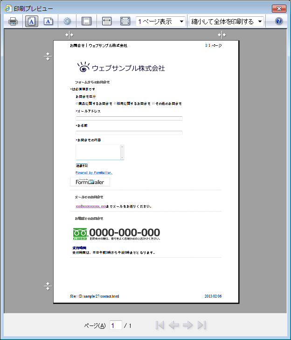Click the top margin adjust handle beside the page
The height and width of the screenshot is (340, 291).
(x=48, y=57)
